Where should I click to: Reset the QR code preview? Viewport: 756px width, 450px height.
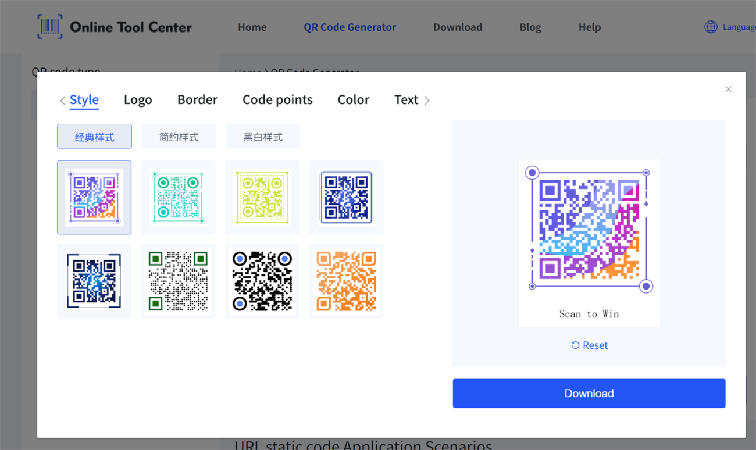point(589,345)
